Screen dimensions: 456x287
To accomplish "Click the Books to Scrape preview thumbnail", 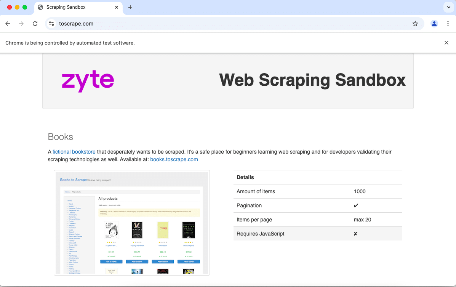I will (131, 223).
